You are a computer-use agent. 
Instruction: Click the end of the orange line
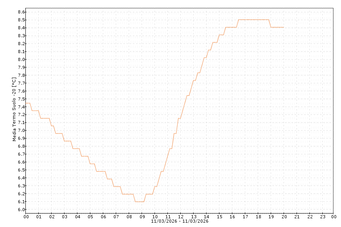click(x=284, y=27)
